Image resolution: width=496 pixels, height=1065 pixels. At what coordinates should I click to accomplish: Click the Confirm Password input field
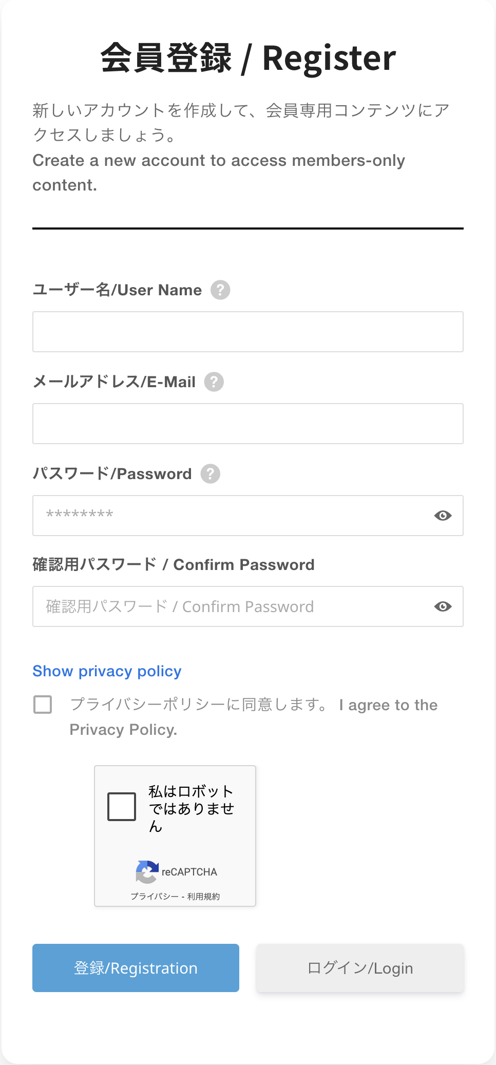coord(231,606)
